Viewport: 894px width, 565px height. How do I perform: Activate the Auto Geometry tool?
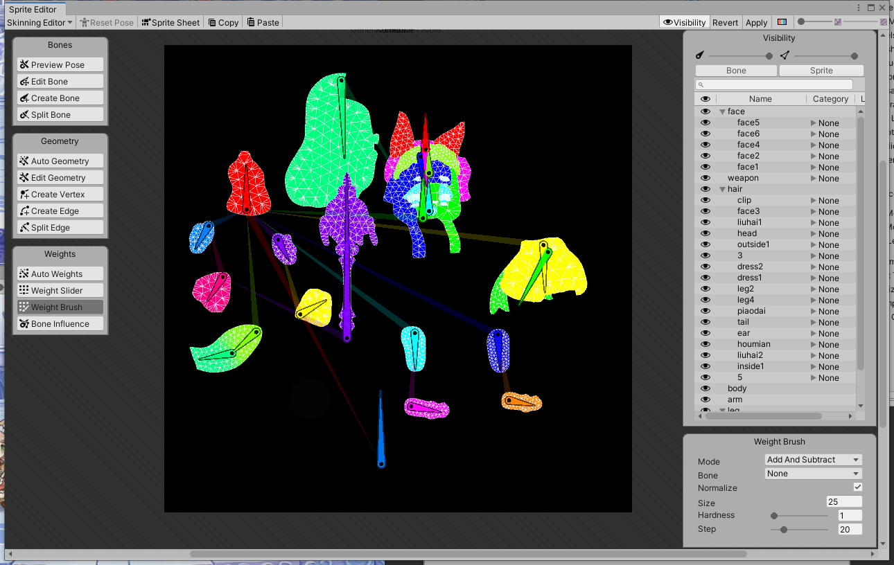coord(60,161)
